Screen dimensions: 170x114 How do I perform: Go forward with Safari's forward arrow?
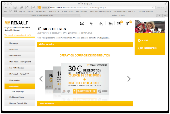point(10,8)
